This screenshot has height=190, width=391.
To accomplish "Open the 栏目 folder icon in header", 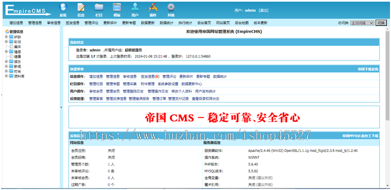I will pyautogui.click(x=99, y=7).
